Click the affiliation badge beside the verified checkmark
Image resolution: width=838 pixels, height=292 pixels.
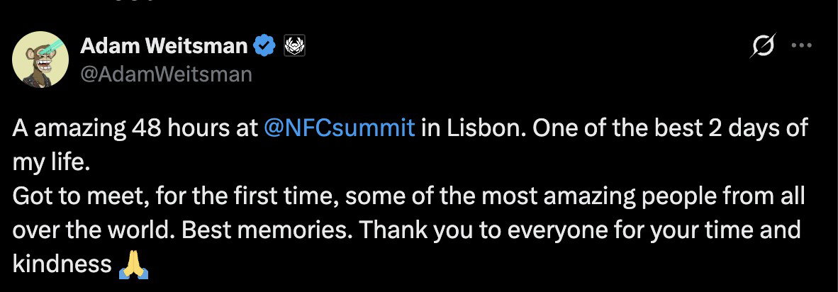(294, 47)
